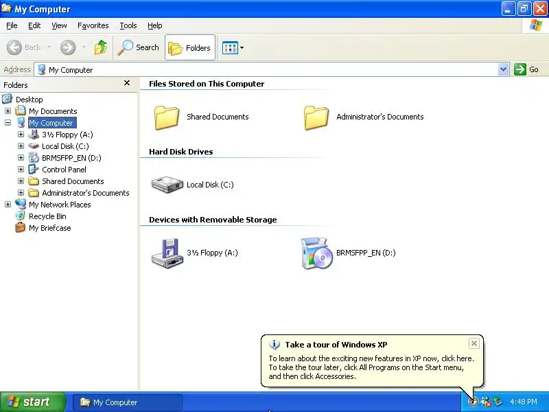The width and height of the screenshot is (549, 412).
Task: Select Desktop in the folder tree
Action: (x=29, y=100)
